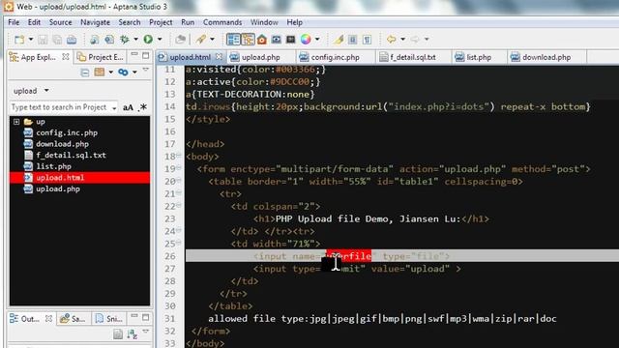The height and width of the screenshot is (348, 619).
Task: Click the terminal black screen icon
Action: [290, 39]
